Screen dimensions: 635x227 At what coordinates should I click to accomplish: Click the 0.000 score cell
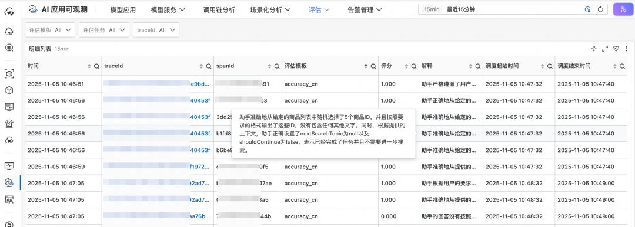388,216
